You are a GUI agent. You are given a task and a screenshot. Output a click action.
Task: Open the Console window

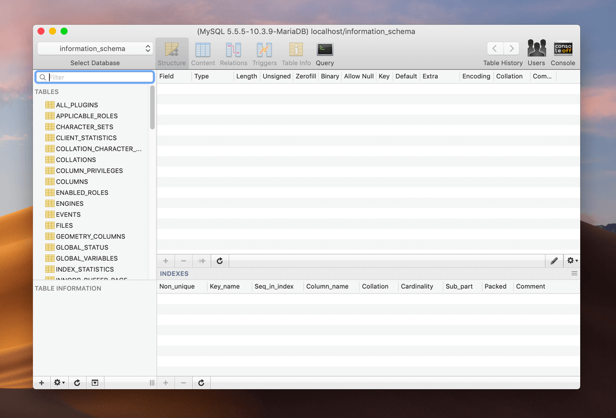[562, 54]
